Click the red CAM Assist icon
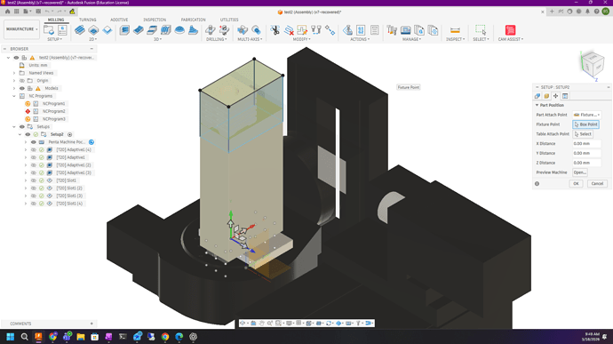 (510, 30)
